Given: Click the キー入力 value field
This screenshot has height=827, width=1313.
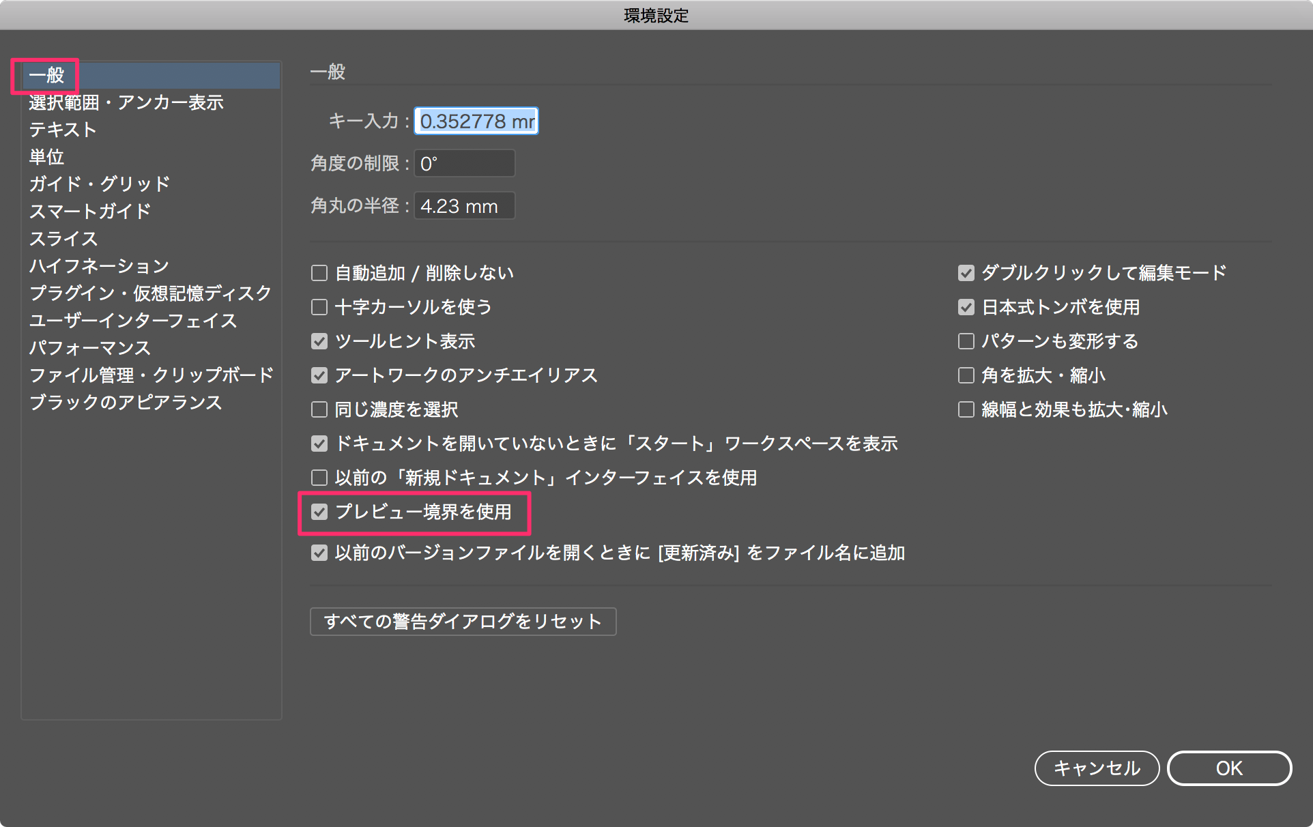Looking at the screenshot, I should (x=476, y=121).
